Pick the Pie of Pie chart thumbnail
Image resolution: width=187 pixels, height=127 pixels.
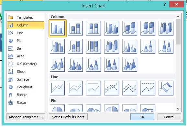point(93,108)
